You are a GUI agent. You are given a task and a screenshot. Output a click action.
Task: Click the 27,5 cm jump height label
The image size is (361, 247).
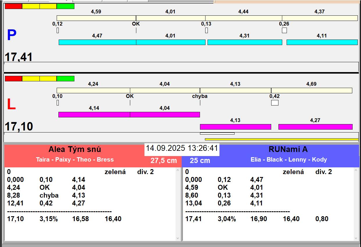[x=164, y=161]
